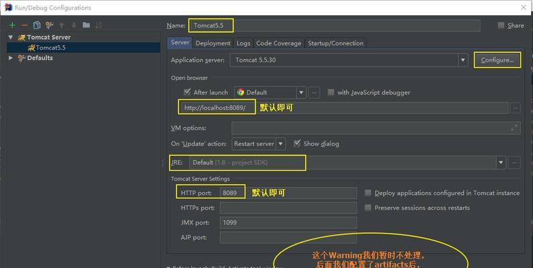Click the URL field with localhost:8089
Viewport: 533px width, 268px height.
(343, 108)
